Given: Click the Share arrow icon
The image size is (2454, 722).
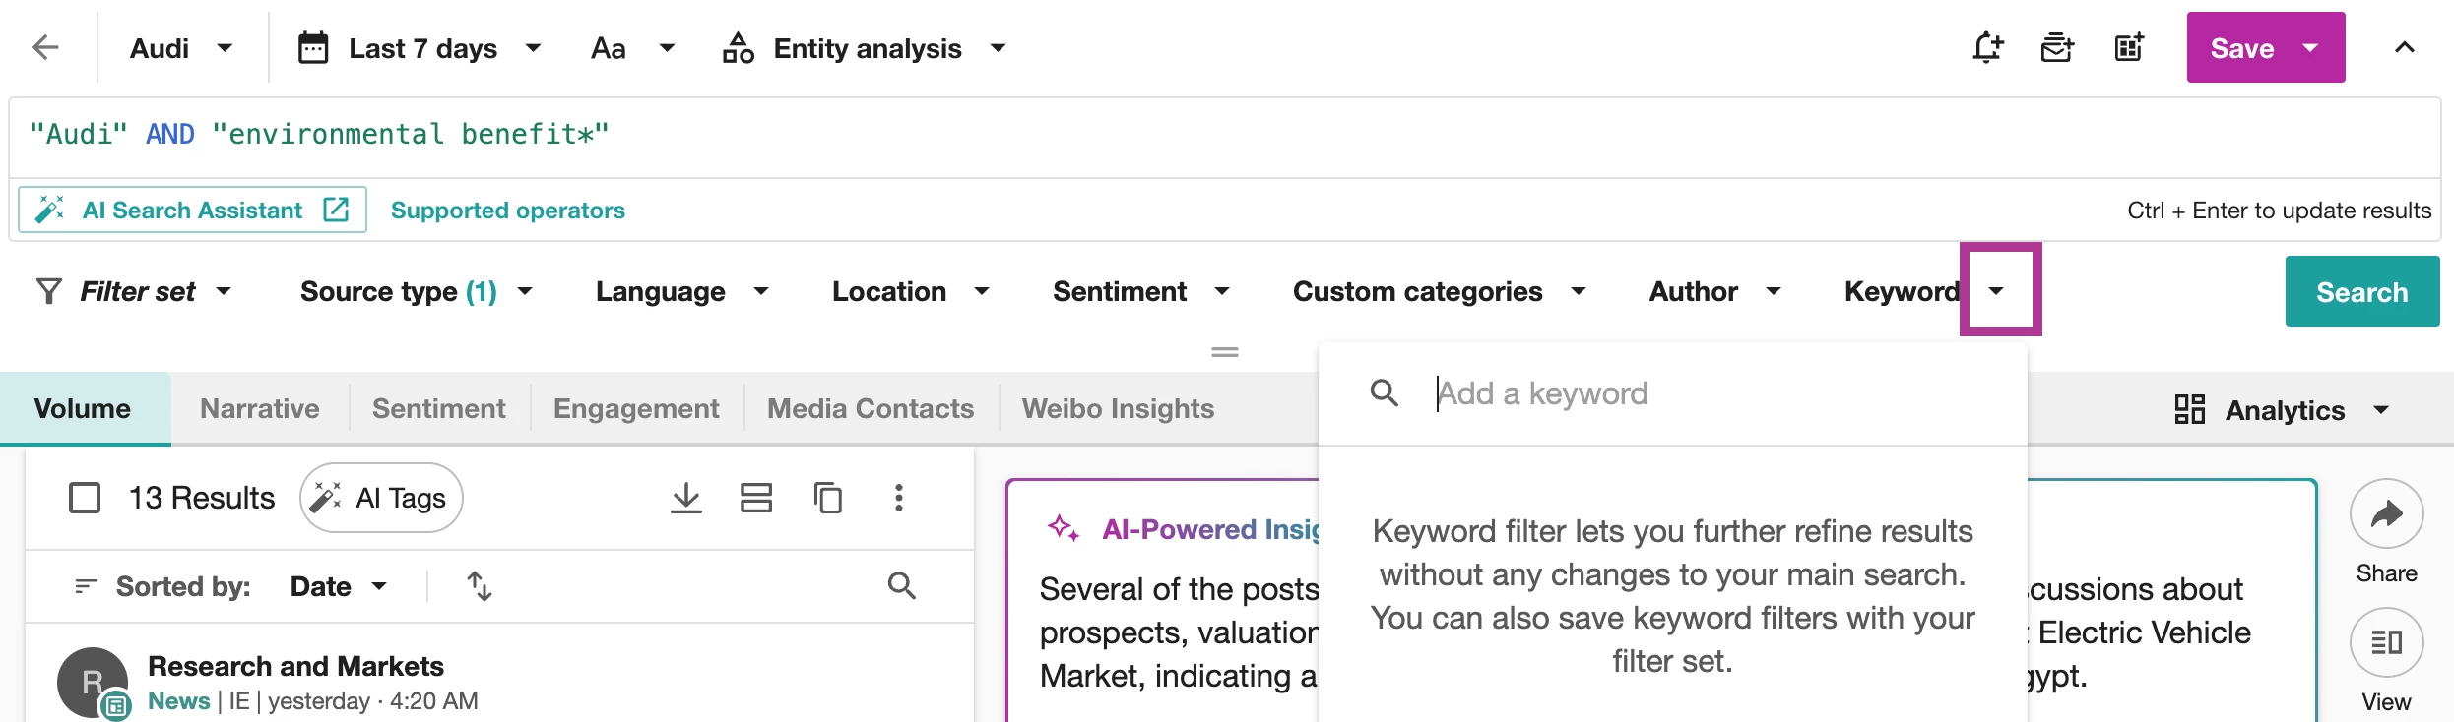Looking at the screenshot, I should tap(2386, 513).
